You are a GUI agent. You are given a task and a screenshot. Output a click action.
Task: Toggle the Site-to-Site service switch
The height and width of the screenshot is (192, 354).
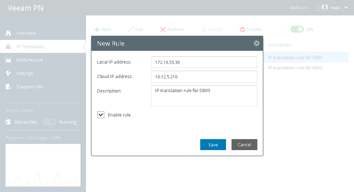coord(49,122)
